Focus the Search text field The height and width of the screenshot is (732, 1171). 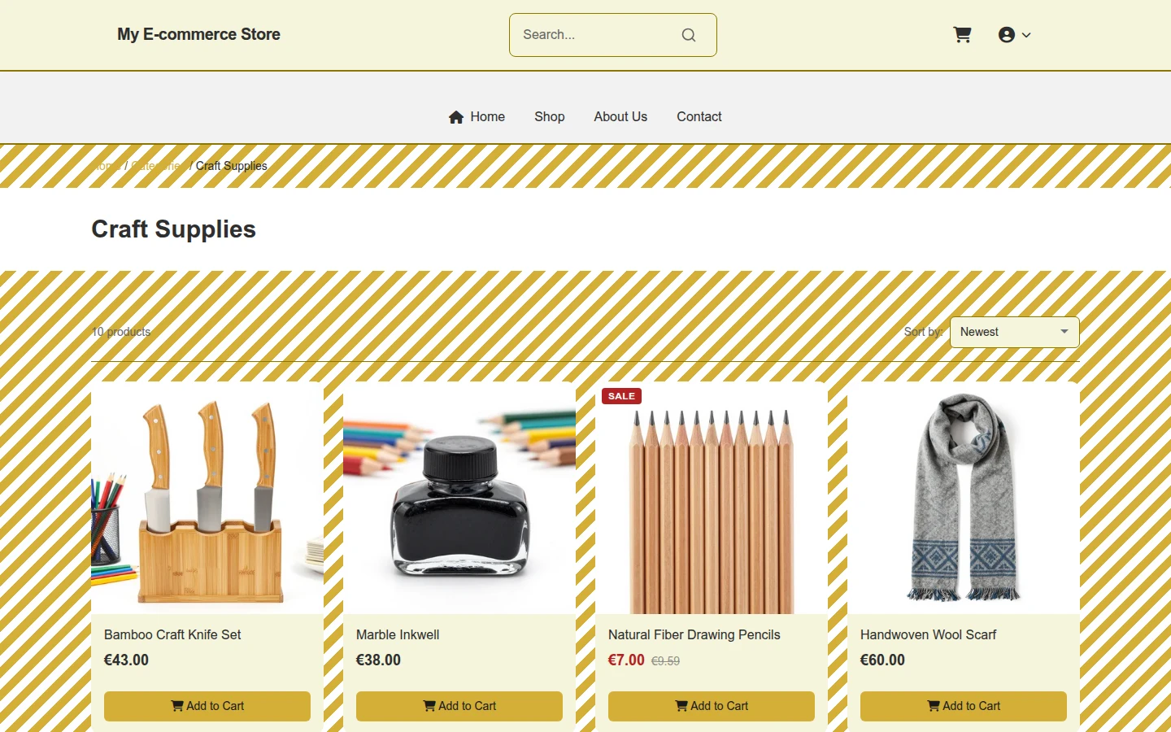[x=598, y=35]
